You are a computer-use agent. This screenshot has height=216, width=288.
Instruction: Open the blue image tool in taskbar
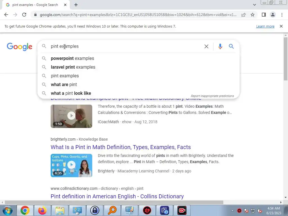coord(165,210)
